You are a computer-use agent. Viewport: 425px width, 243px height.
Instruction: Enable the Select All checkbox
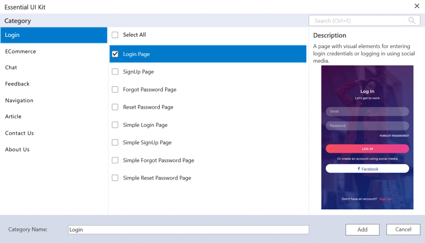point(115,35)
